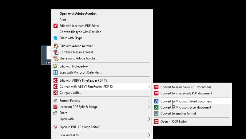Screen dimensions: 246x139
Task: Click the Notepad++ icon
Action: tap(55, 66)
